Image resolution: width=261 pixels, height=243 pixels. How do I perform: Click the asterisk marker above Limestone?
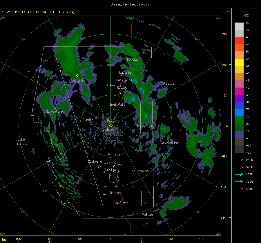(x=55, y=109)
